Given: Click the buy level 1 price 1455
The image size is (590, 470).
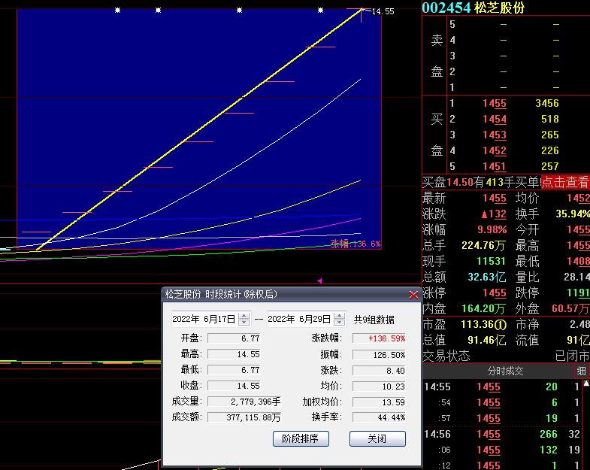Looking at the screenshot, I should (494, 104).
